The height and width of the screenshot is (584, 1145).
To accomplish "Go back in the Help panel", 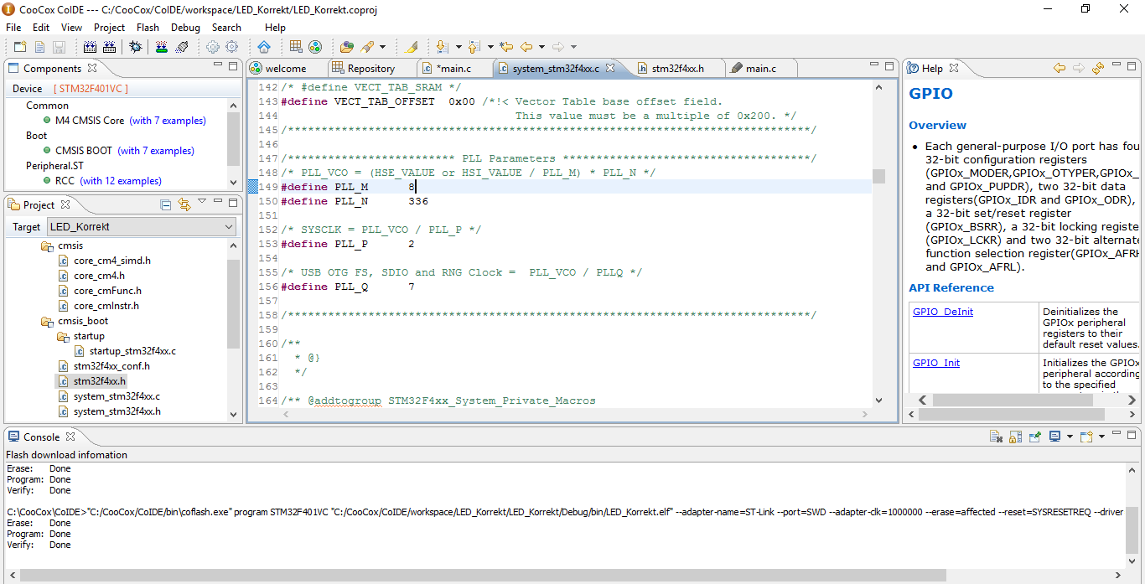I will (x=1060, y=69).
